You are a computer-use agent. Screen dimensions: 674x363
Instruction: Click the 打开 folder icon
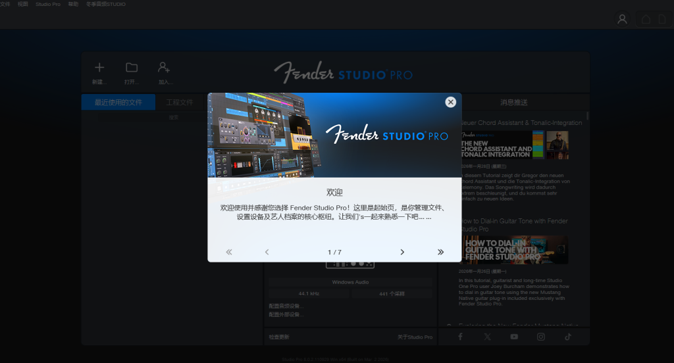pos(132,68)
